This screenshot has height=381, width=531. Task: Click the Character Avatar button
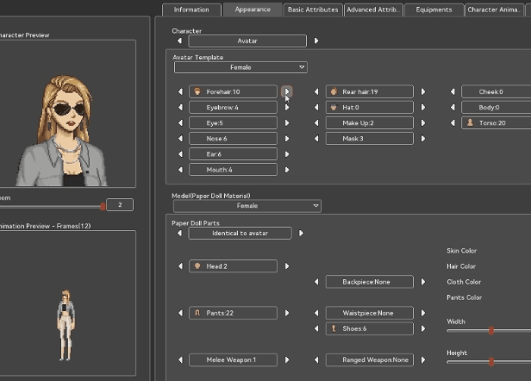coord(247,41)
